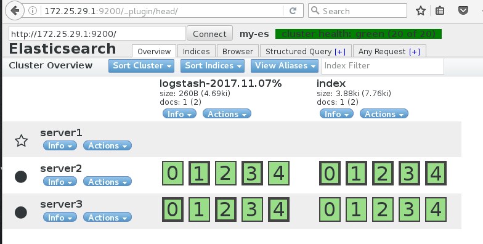This screenshot has height=244, width=483.
Task: Bookmark this page with the star icon
Action: click(x=420, y=11)
